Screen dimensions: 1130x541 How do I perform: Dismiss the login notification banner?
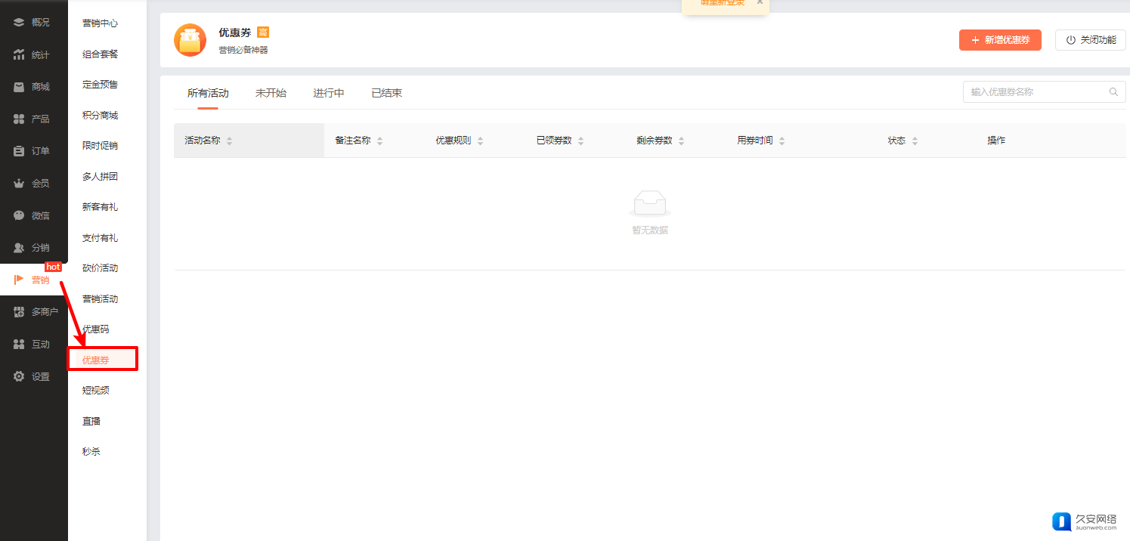click(760, 2)
